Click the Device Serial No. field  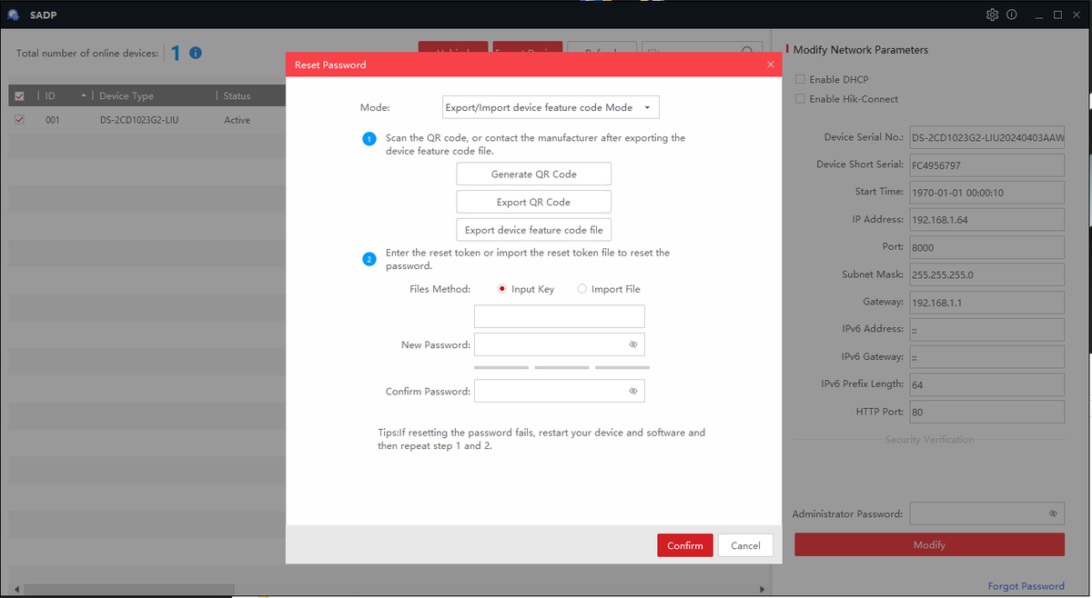tap(986, 138)
